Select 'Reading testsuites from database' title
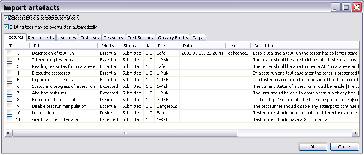Image resolution: width=364 pixels, height=155 pixels. tap(64, 66)
